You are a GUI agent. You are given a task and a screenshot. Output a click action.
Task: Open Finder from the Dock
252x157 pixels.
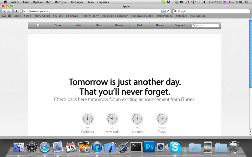[18, 147]
